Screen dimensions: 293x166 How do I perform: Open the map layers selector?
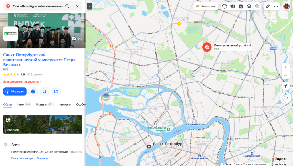point(257,6)
